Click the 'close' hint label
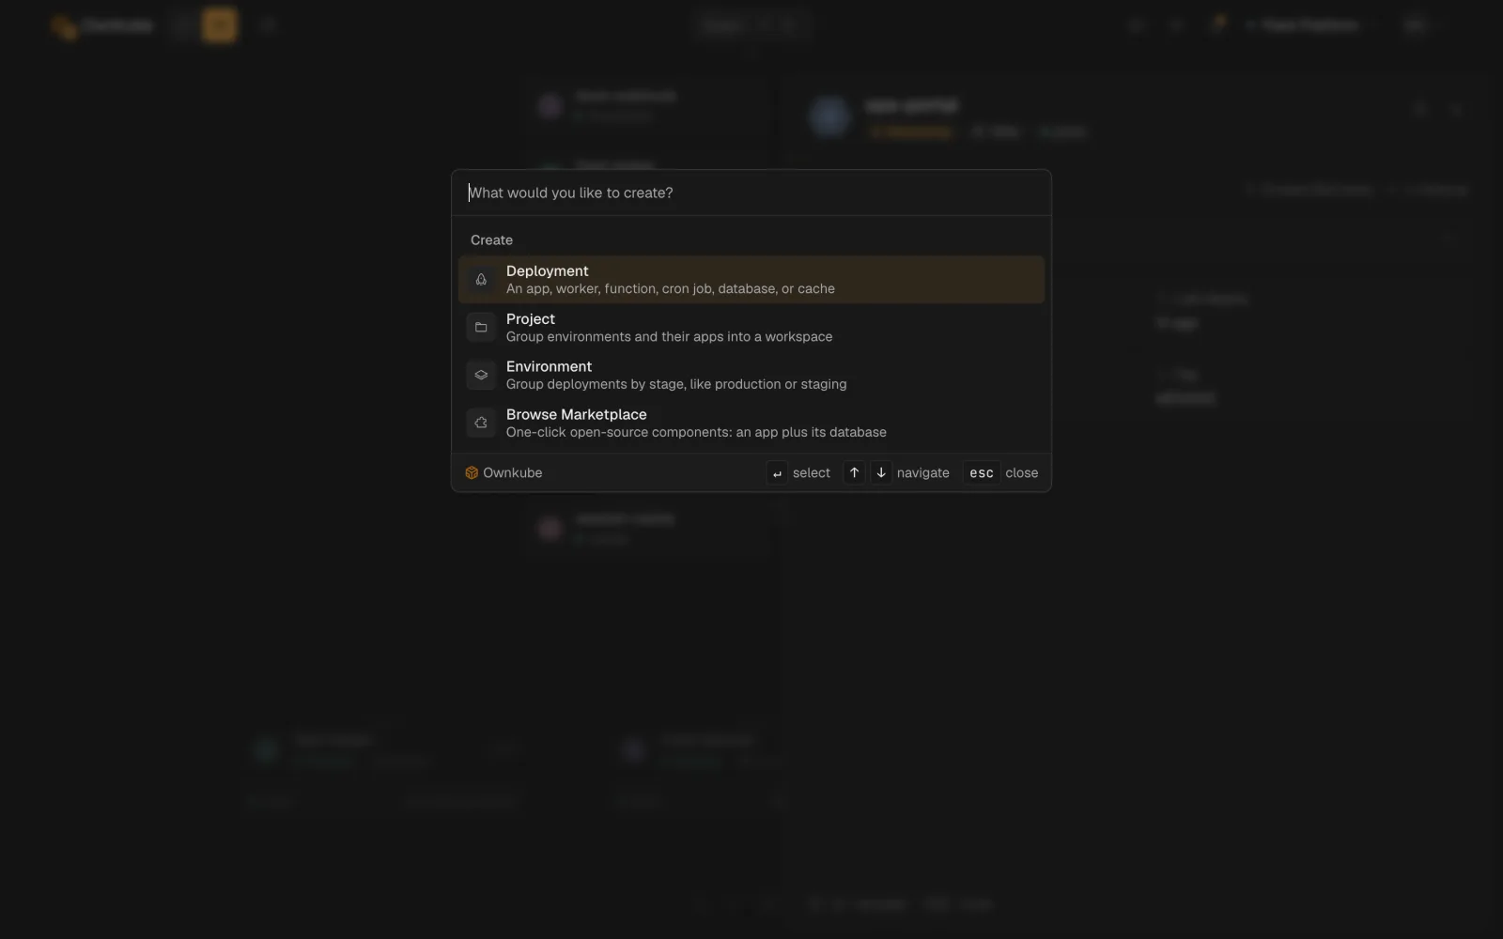Image resolution: width=1503 pixels, height=939 pixels. [x=1022, y=473]
